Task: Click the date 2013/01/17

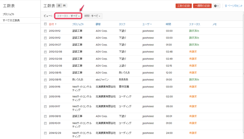Action: click(x=54, y=106)
